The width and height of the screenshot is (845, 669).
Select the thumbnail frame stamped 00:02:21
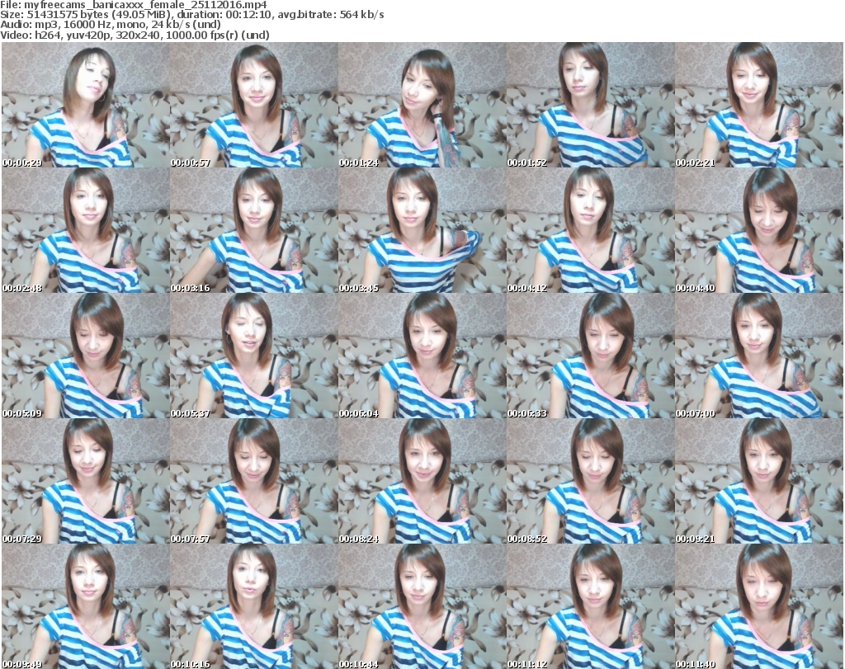pyautogui.click(x=759, y=105)
